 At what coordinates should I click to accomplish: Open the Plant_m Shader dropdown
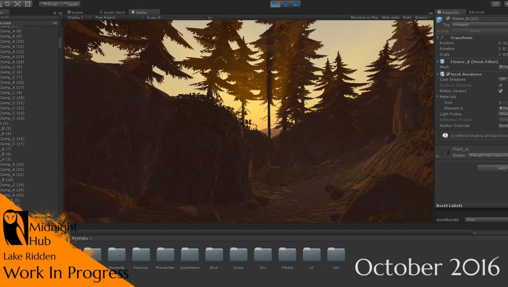click(488, 155)
